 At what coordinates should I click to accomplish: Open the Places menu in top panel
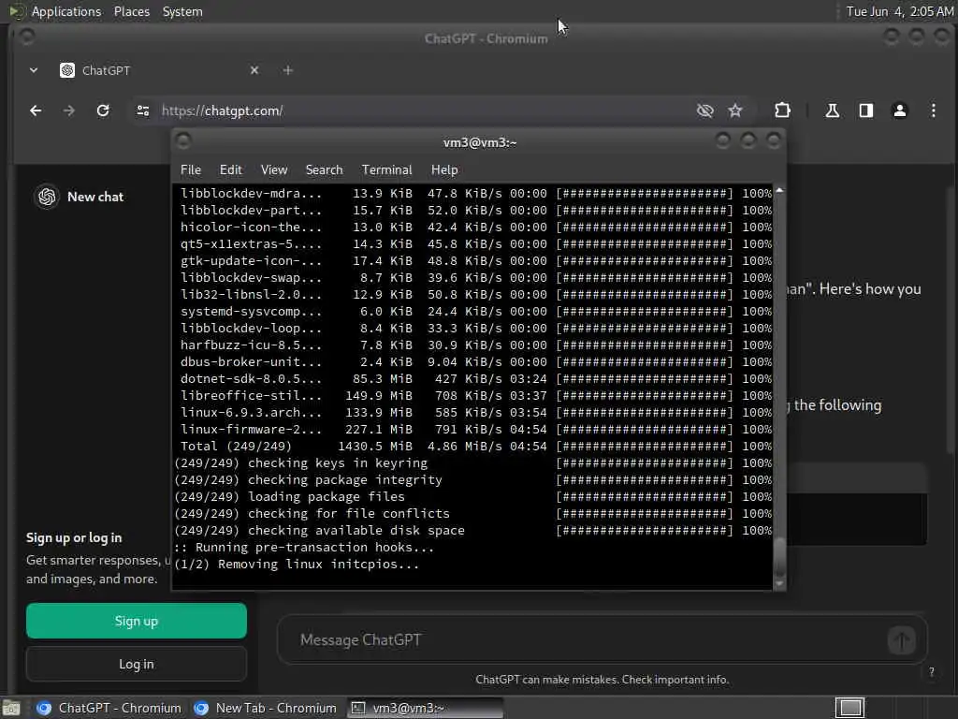[x=131, y=11]
